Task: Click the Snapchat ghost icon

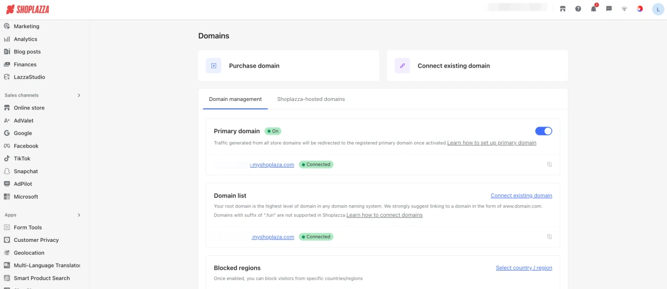Action: click(7, 171)
